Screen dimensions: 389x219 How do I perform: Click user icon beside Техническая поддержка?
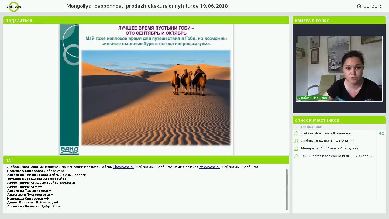pos(297,156)
